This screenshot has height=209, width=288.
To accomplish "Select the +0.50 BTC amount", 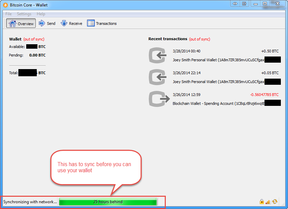I will [x=270, y=51].
